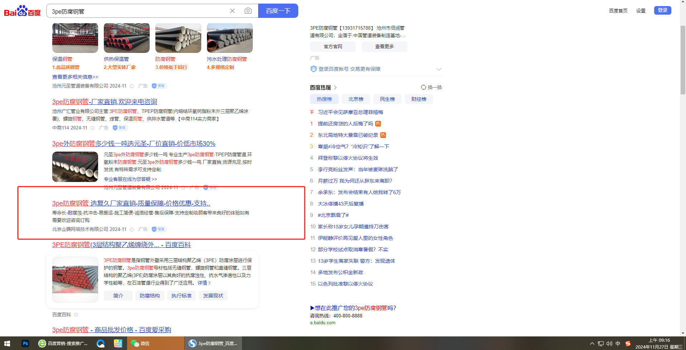Viewport: 686px width, 350px height.
Task: Click the top-pinned arrow icon in hot search
Action: pos(312,112)
